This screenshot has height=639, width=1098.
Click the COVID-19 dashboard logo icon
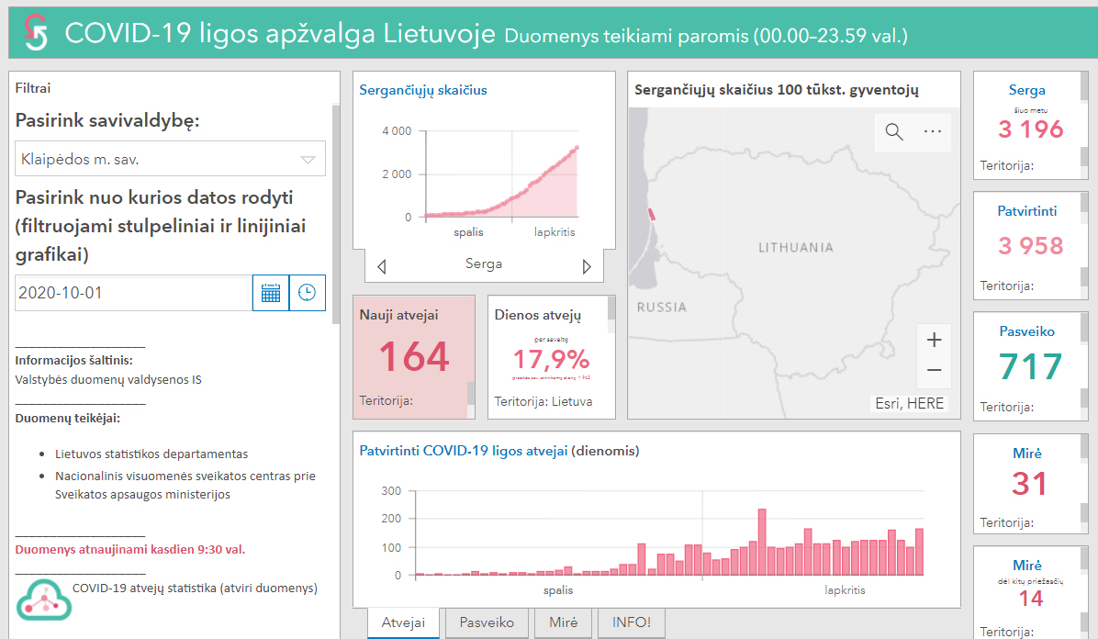(35, 33)
